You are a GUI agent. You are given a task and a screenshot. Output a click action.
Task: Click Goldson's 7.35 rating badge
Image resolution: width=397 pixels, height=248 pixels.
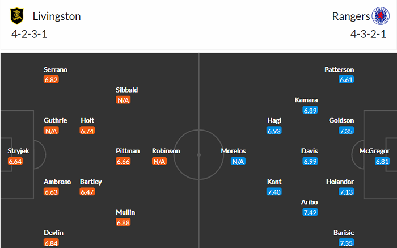click(346, 131)
